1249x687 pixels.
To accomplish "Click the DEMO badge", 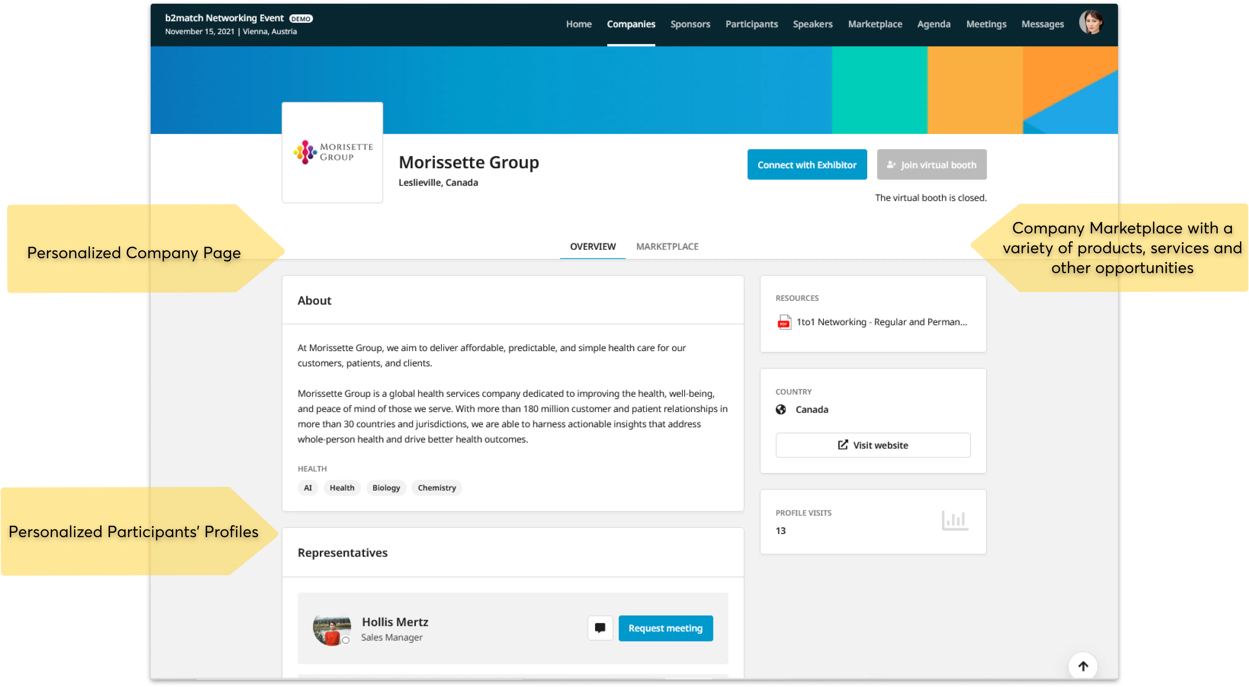I will coord(301,19).
